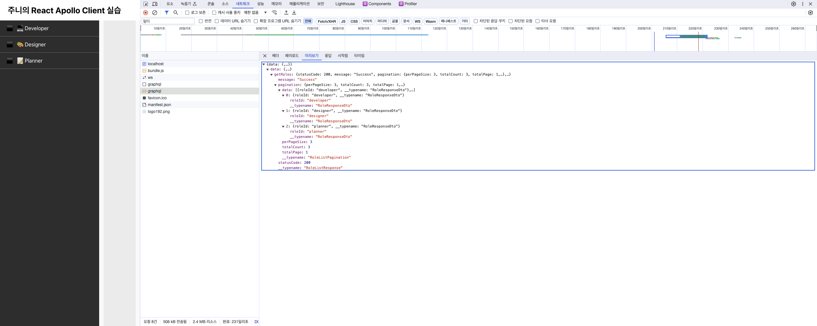Select the 전체 all filter
The height and width of the screenshot is (326, 817).
(x=308, y=21)
